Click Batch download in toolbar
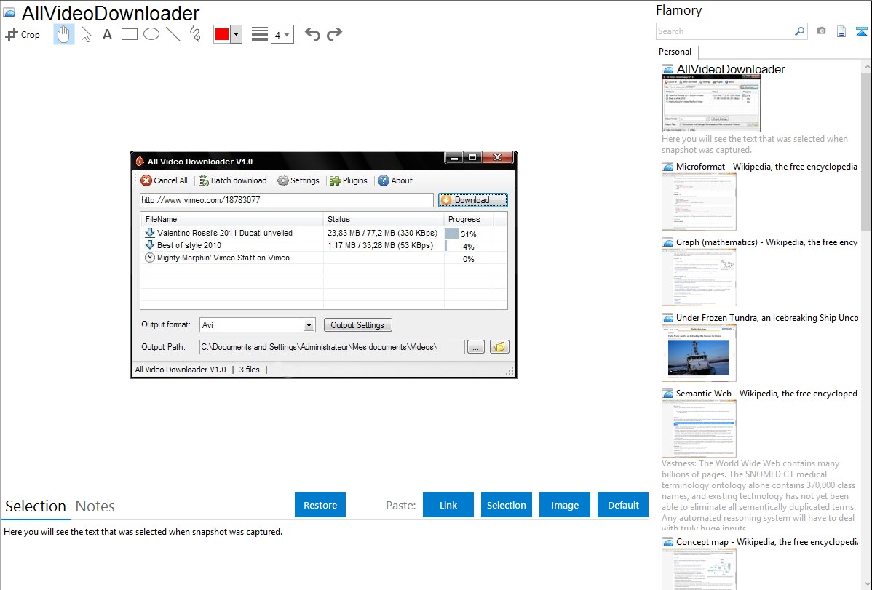The image size is (872, 590). [233, 180]
